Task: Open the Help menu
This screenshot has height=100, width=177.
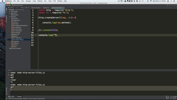Action: (65, 1)
